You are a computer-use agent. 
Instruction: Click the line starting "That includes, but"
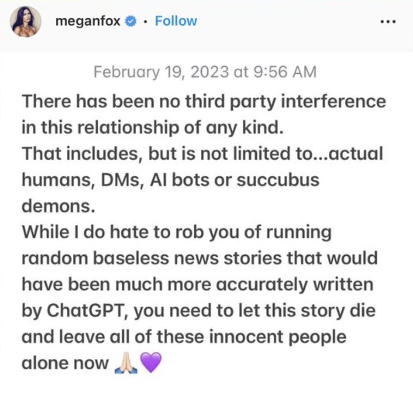tap(202, 154)
